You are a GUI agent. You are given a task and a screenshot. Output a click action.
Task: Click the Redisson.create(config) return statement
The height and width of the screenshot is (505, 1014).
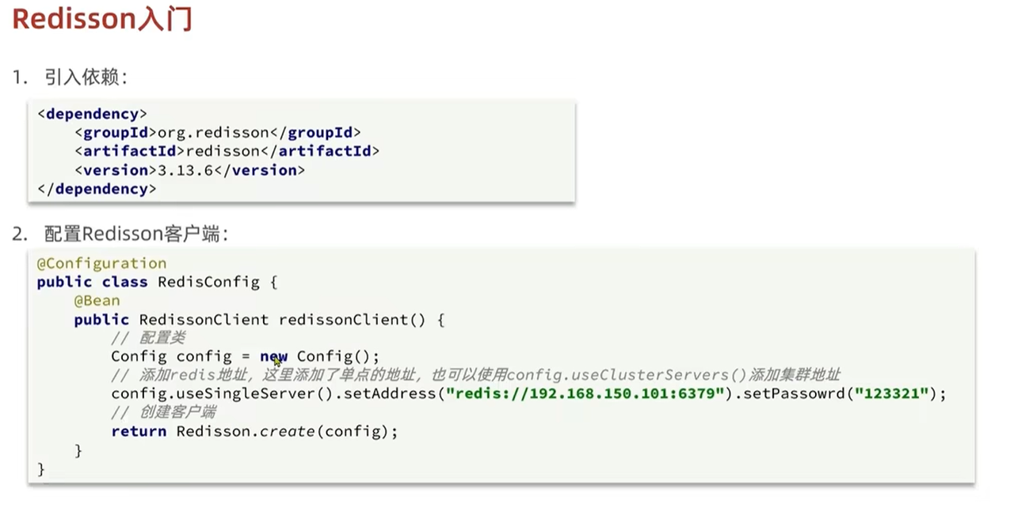click(254, 431)
